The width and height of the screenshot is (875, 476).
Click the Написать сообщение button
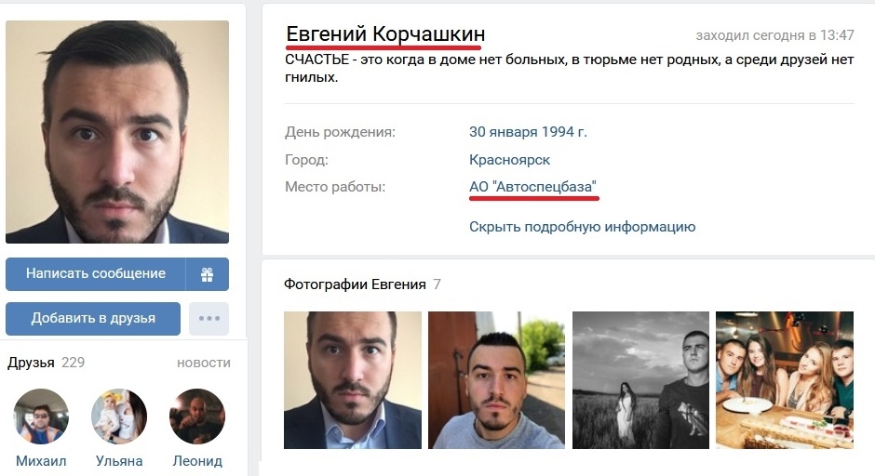[x=96, y=274]
